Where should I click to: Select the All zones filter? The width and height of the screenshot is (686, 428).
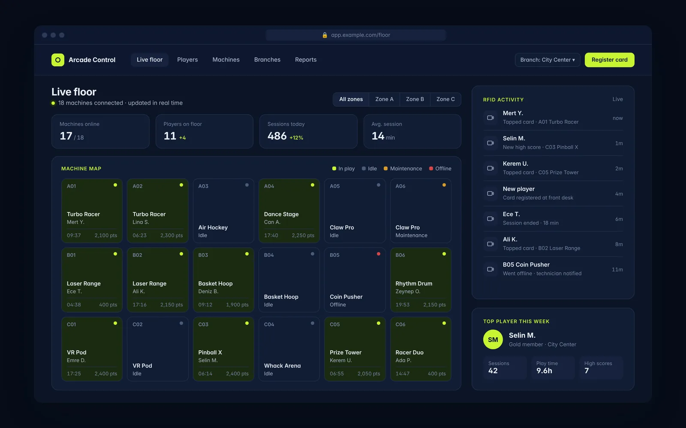(x=351, y=99)
